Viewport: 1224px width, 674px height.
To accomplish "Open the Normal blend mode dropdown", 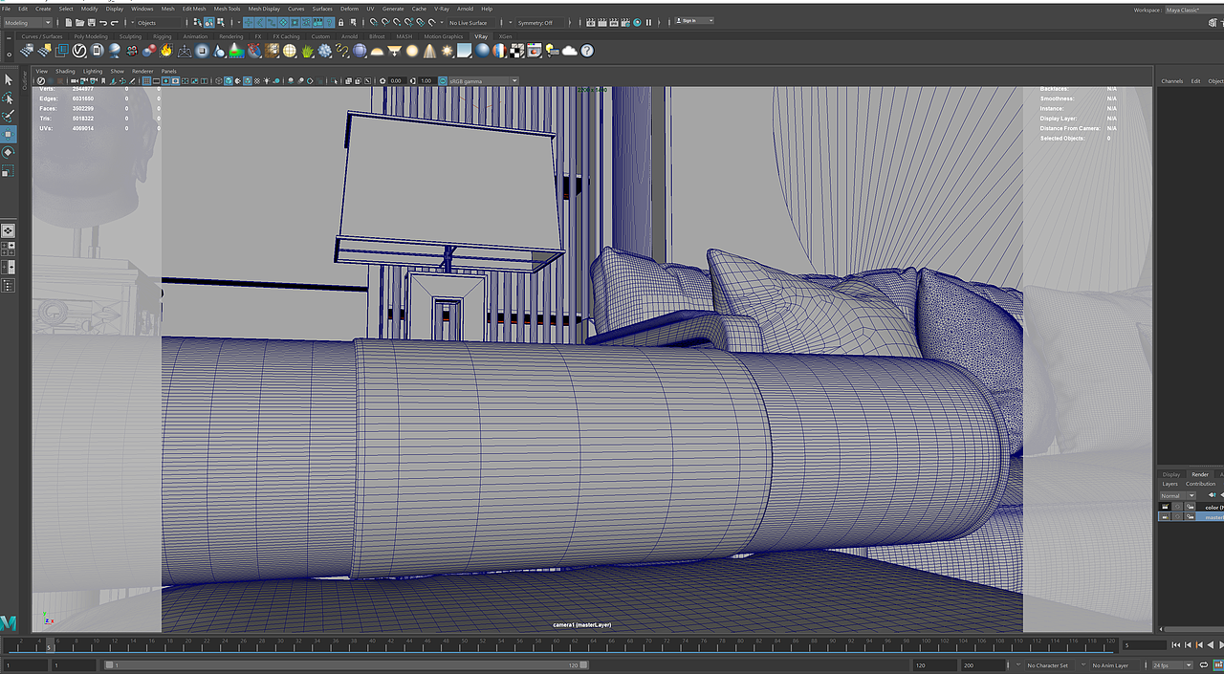I will (1178, 496).
